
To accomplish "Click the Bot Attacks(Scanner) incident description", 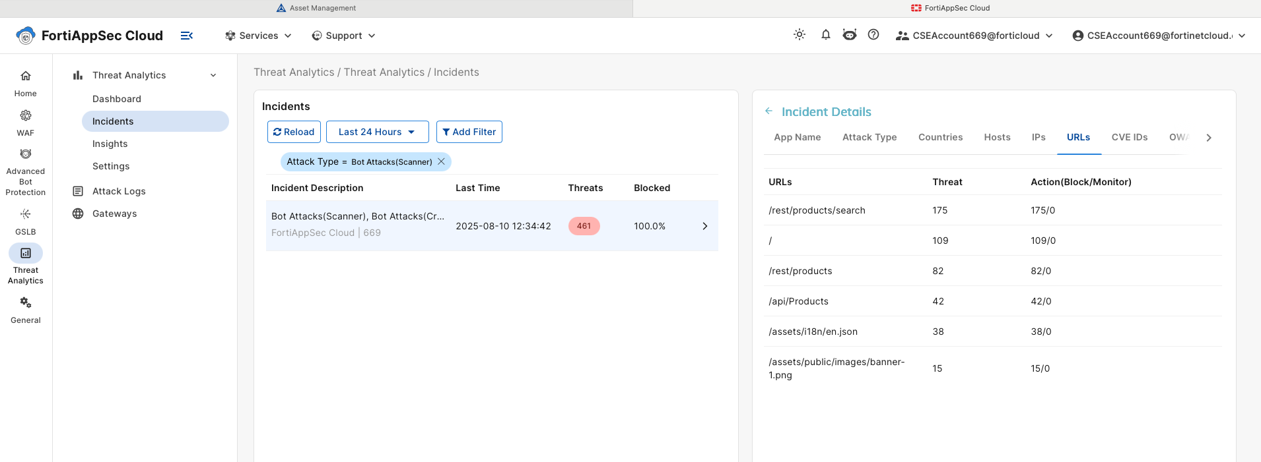I will pyautogui.click(x=357, y=216).
